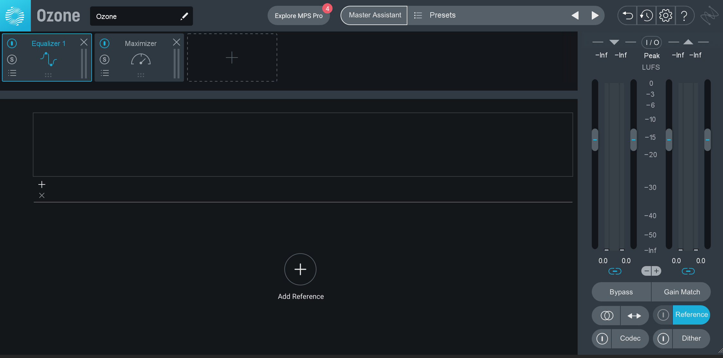Select the Equalizer 1 curve icon
This screenshot has width=723, height=358.
(x=49, y=59)
